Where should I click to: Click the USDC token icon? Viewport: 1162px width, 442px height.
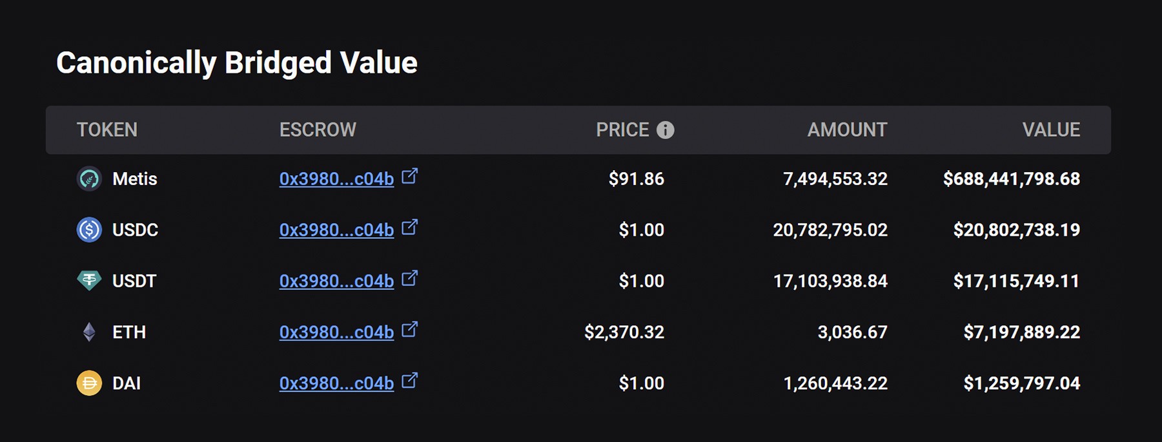click(x=89, y=229)
